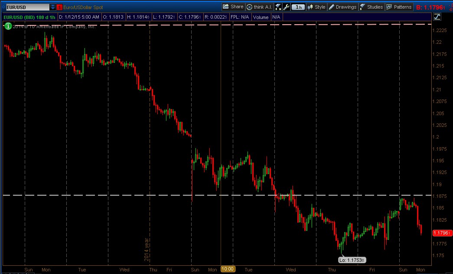The image size is (453, 274).
Task: Open the 1h timeframe selector
Action: (x=297, y=6)
